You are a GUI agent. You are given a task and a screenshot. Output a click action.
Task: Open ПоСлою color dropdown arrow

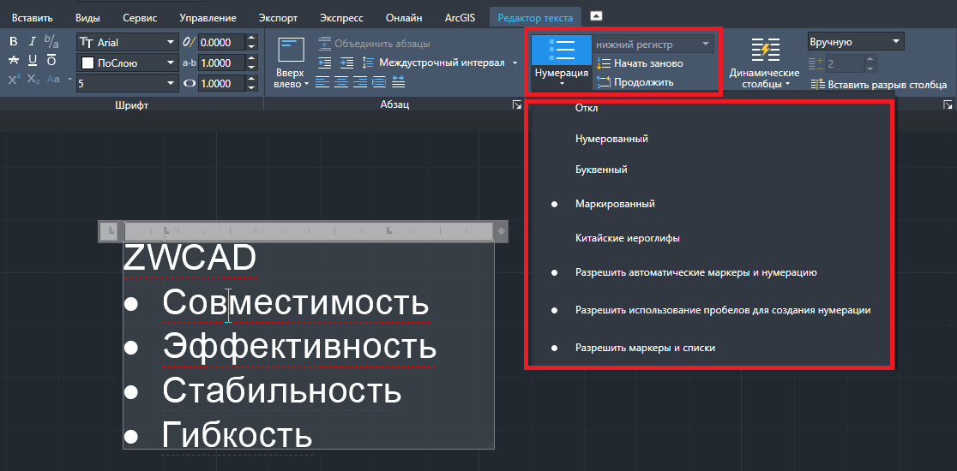[x=171, y=63]
